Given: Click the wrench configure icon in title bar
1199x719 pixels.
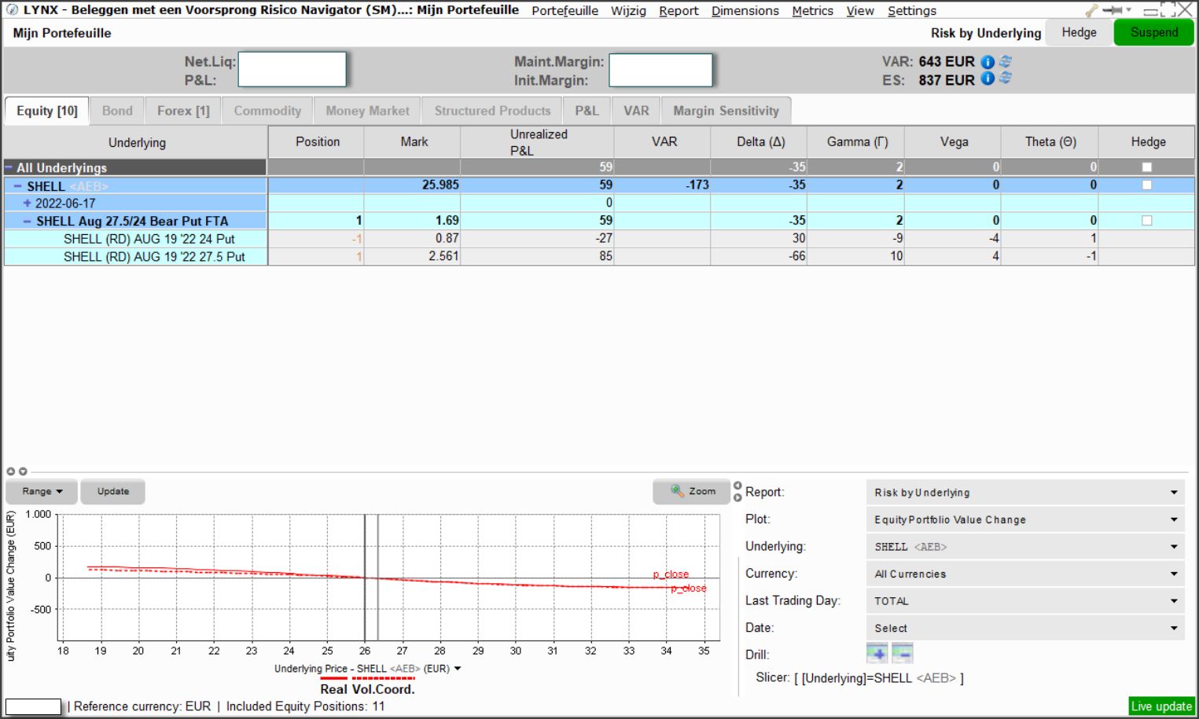Looking at the screenshot, I should point(1091,11).
